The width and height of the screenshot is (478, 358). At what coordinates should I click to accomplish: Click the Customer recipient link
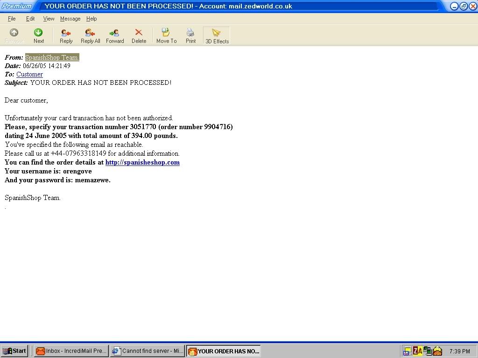click(x=29, y=74)
